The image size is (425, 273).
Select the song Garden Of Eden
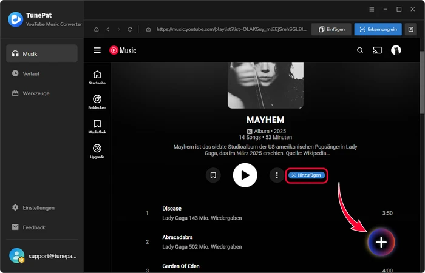pyautogui.click(x=181, y=266)
